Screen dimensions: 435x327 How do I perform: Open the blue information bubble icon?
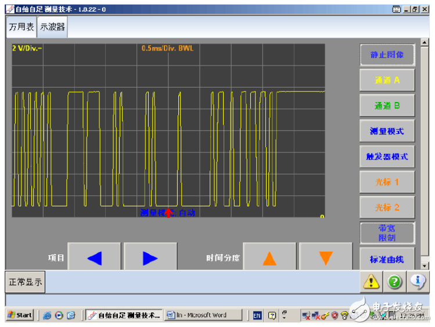tap(418, 282)
